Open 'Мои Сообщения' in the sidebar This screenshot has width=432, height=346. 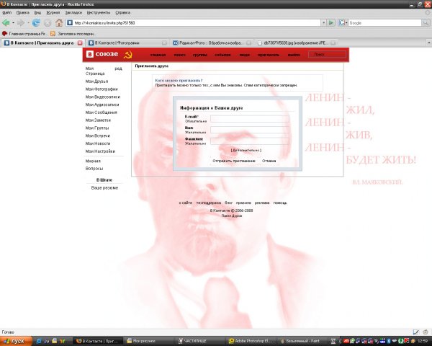coord(101,112)
